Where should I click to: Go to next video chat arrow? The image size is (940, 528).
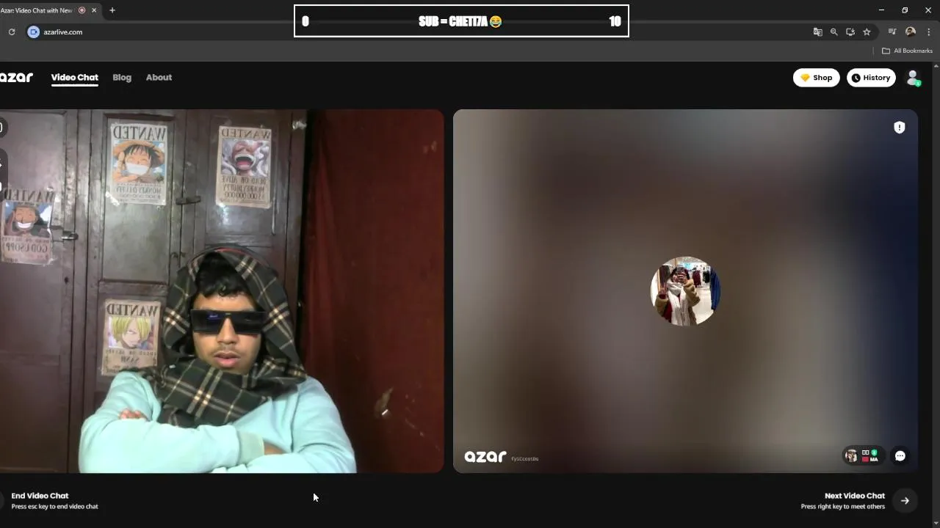[905, 501]
